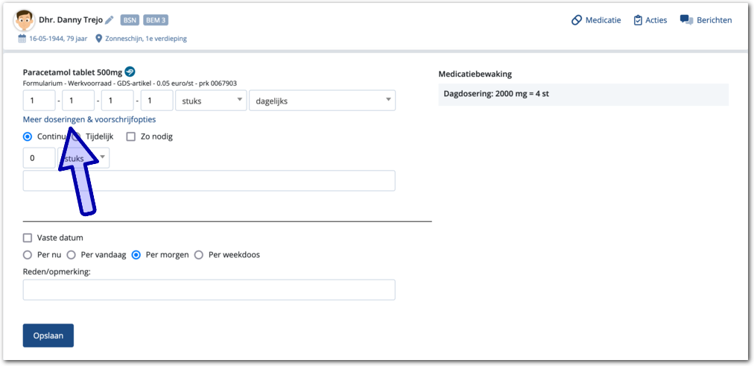Choose the Per weekdoos radio button
Image resolution: width=754 pixels, height=366 pixels.
199,255
